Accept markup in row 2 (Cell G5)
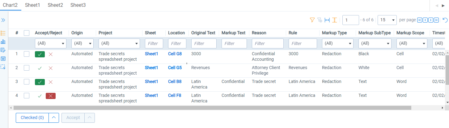449x128 pixels. 40,68
